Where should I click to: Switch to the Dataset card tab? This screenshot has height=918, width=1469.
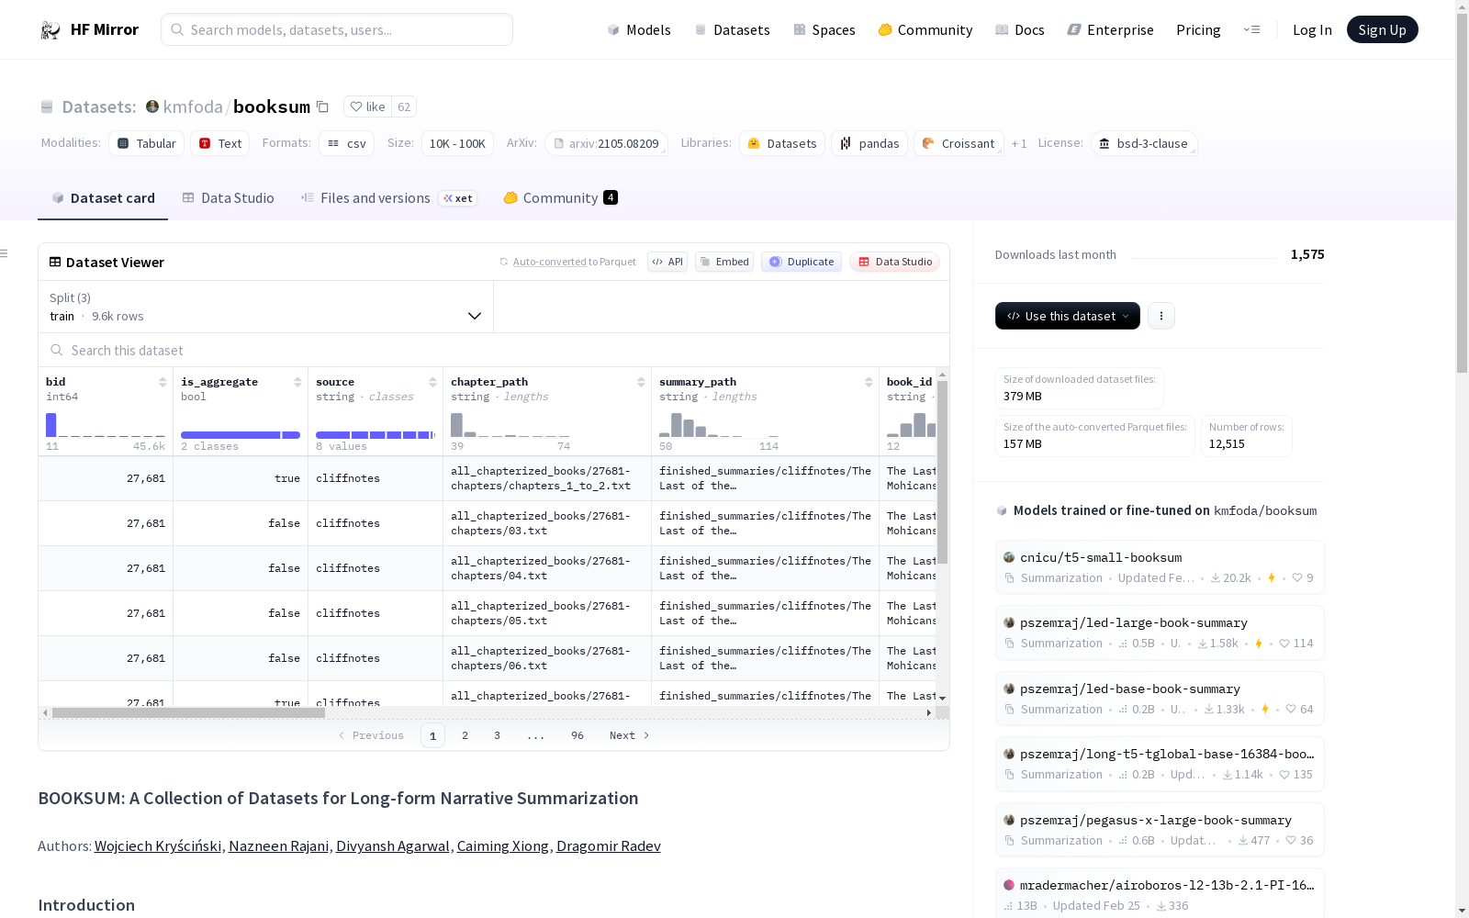[103, 198]
